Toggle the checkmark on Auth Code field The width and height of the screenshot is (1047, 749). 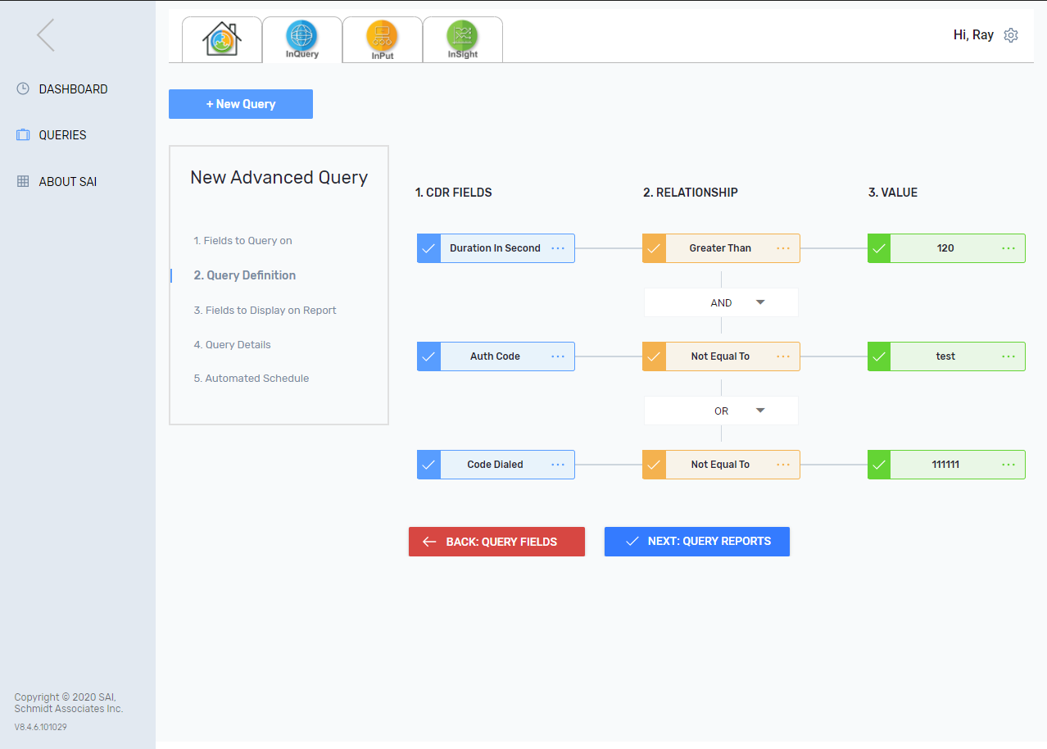pyautogui.click(x=428, y=356)
